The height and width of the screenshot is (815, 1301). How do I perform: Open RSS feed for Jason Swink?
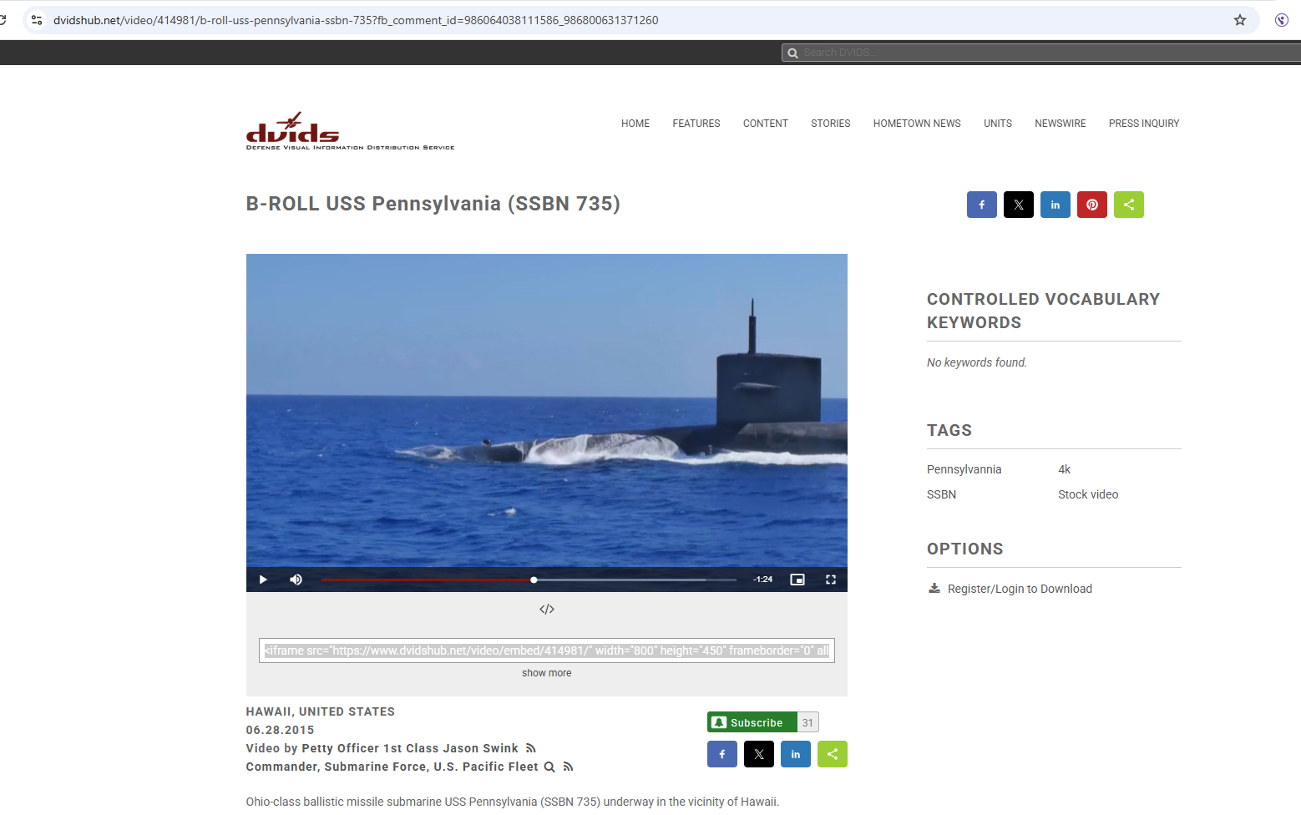[531, 748]
